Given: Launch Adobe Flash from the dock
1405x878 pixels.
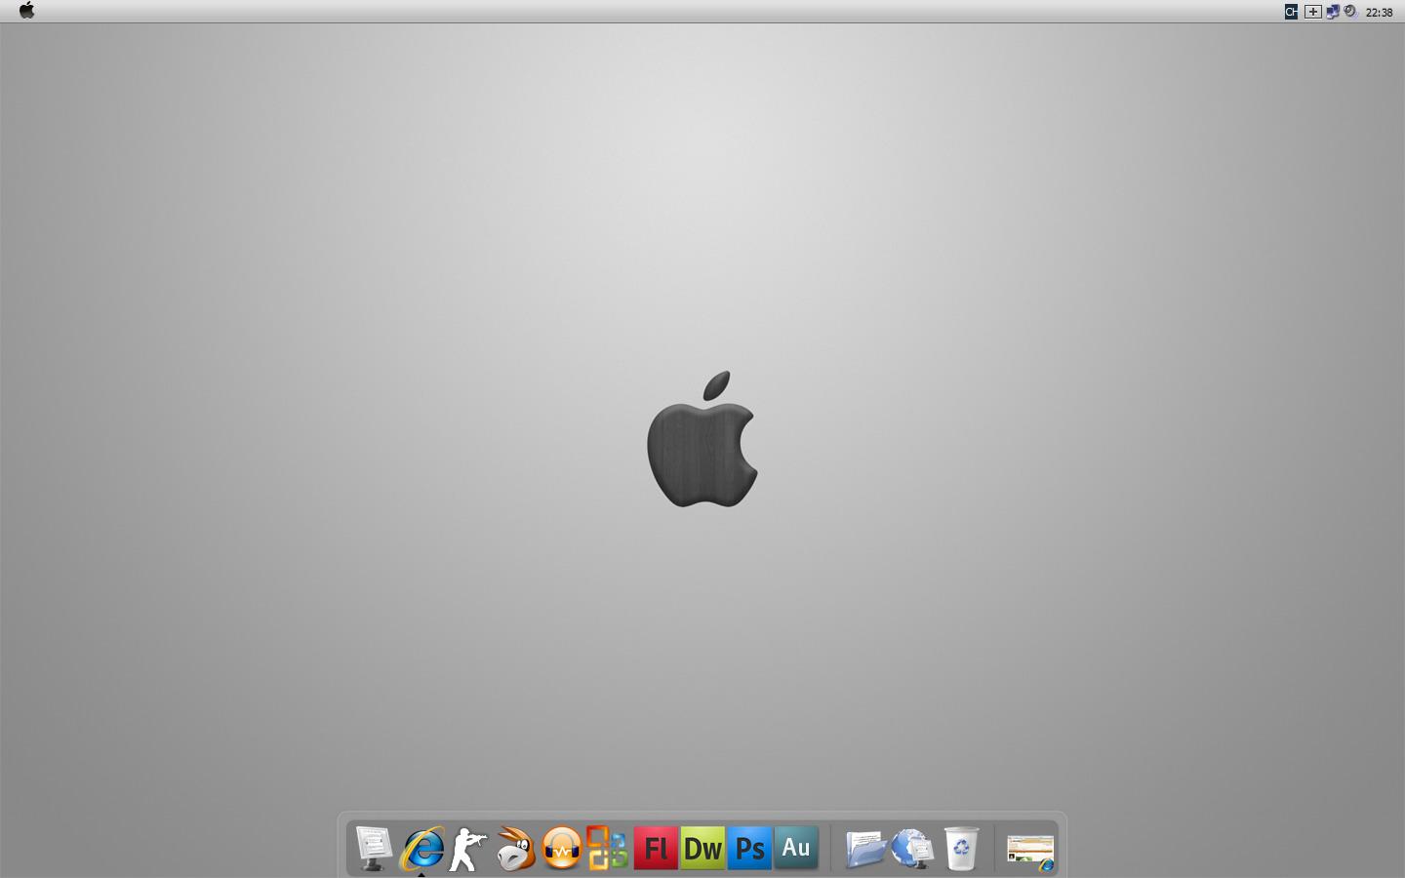Looking at the screenshot, I should 656,848.
